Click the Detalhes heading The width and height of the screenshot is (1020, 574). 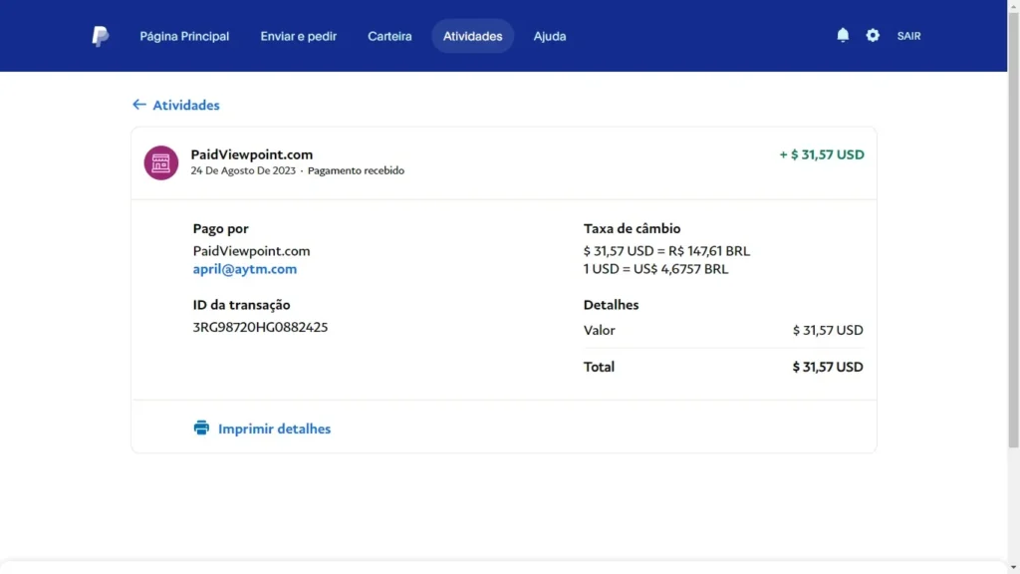611,305
